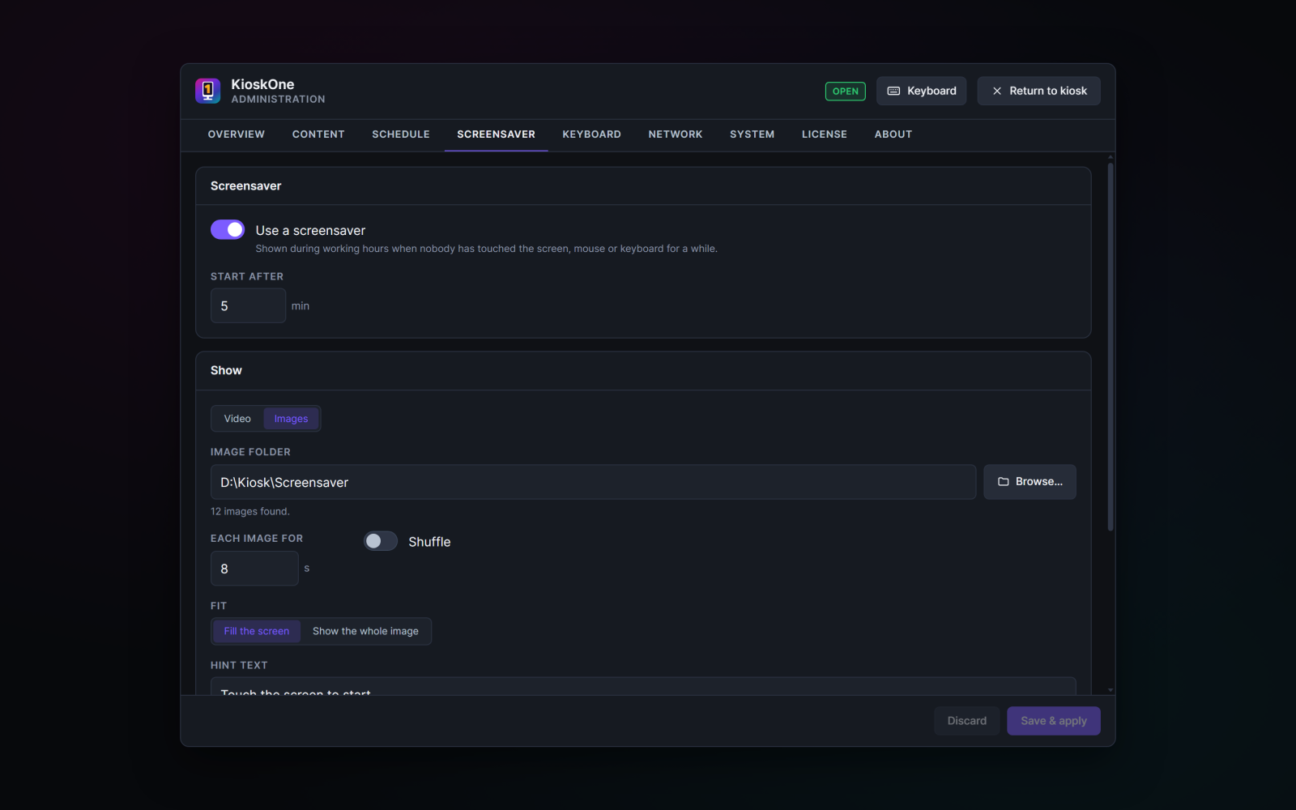Open the Keyboard settings tab
The image size is (1296, 810).
[591, 134]
